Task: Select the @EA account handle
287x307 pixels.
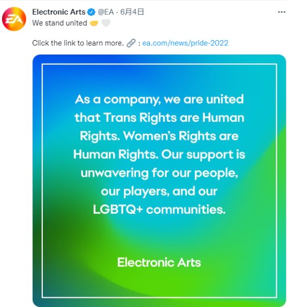Action: click(106, 12)
